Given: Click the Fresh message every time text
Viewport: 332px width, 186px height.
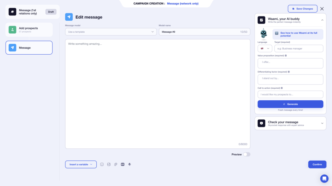Looking at the screenshot, I should pos(290,110).
